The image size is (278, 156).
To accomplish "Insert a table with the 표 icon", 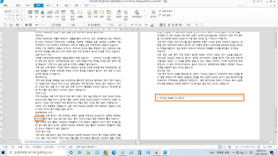I will (x=36, y=14).
